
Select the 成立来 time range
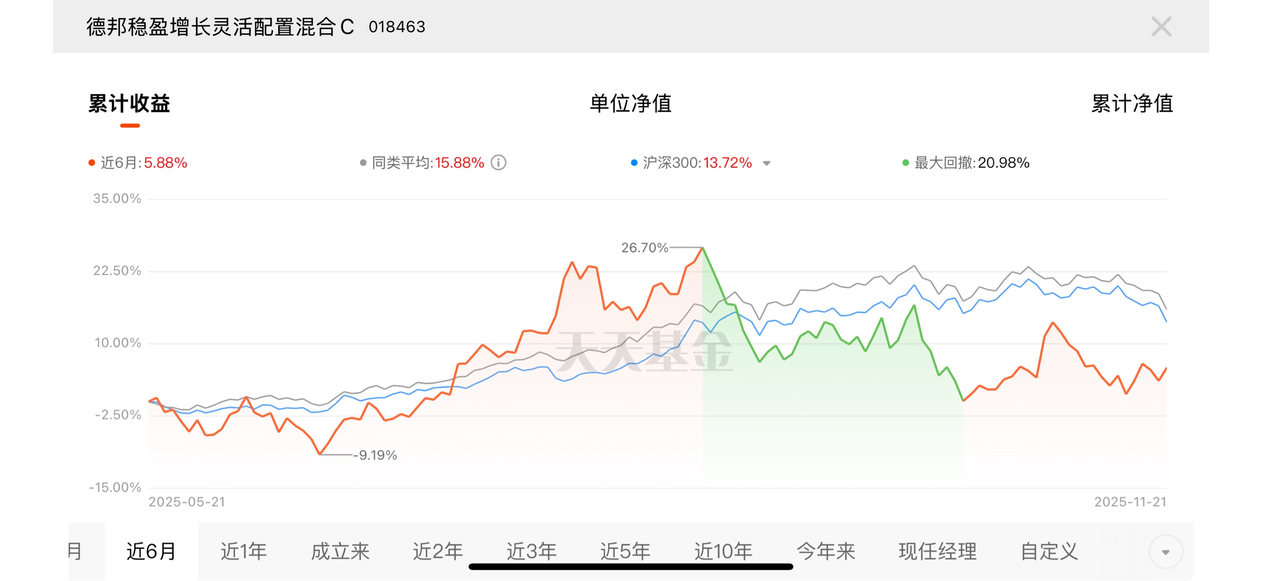(x=340, y=551)
